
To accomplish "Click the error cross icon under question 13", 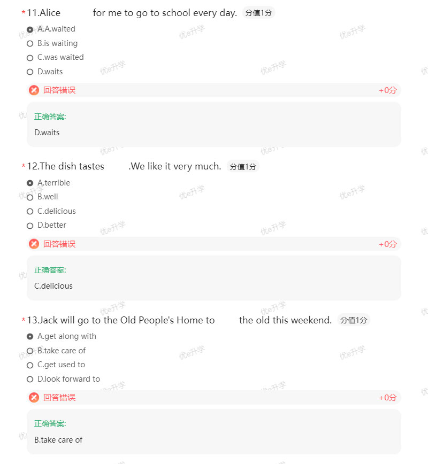I will (34, 397).
